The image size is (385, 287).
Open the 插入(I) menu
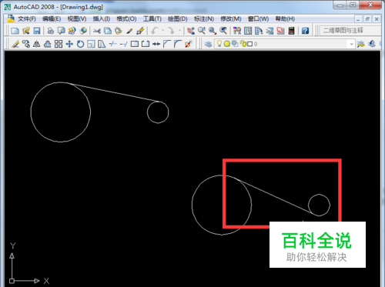(x=102, y=18)
